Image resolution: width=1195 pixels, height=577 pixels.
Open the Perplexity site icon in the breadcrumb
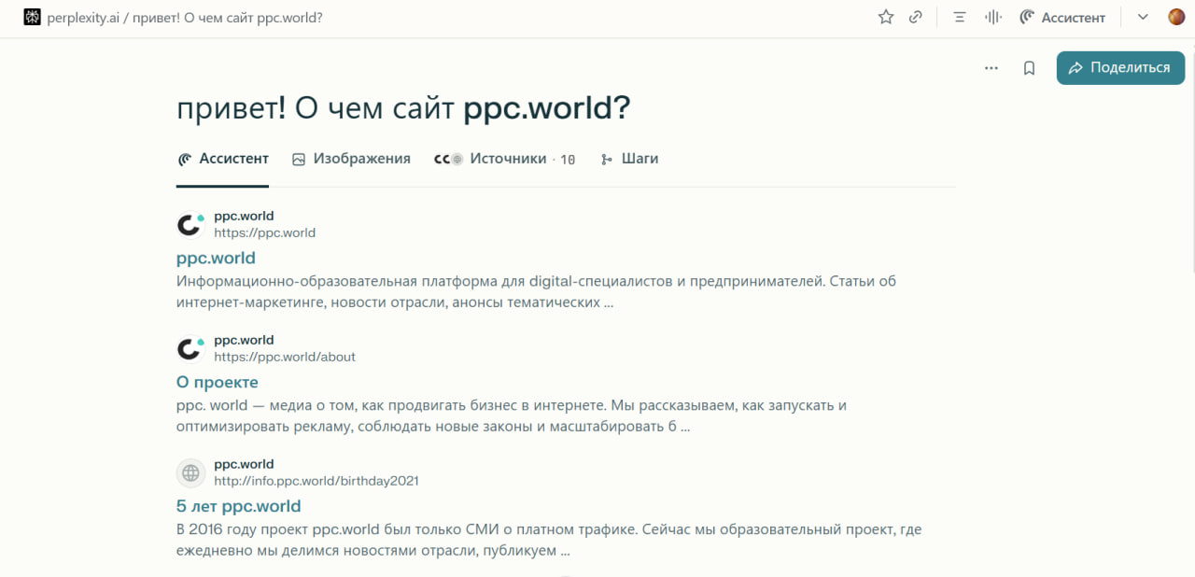[x=32, y=16]
